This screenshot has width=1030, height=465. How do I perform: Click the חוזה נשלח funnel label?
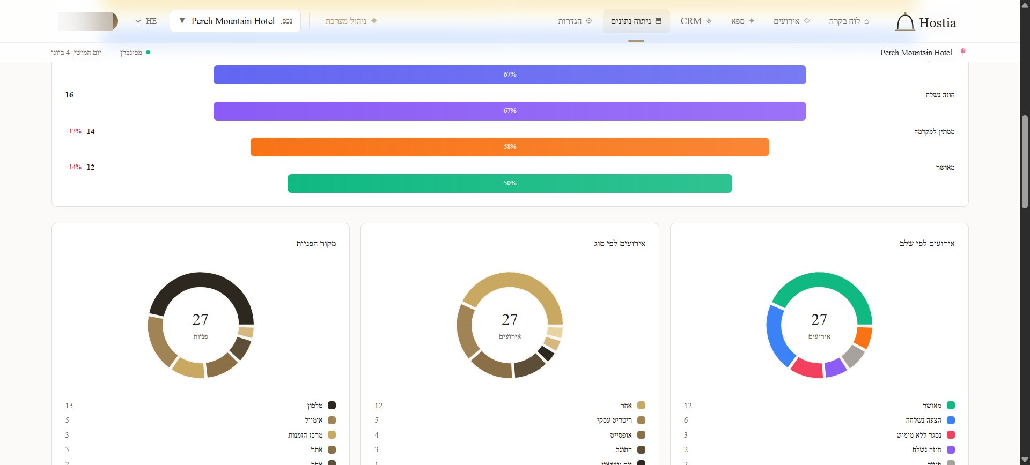(940, 95)
